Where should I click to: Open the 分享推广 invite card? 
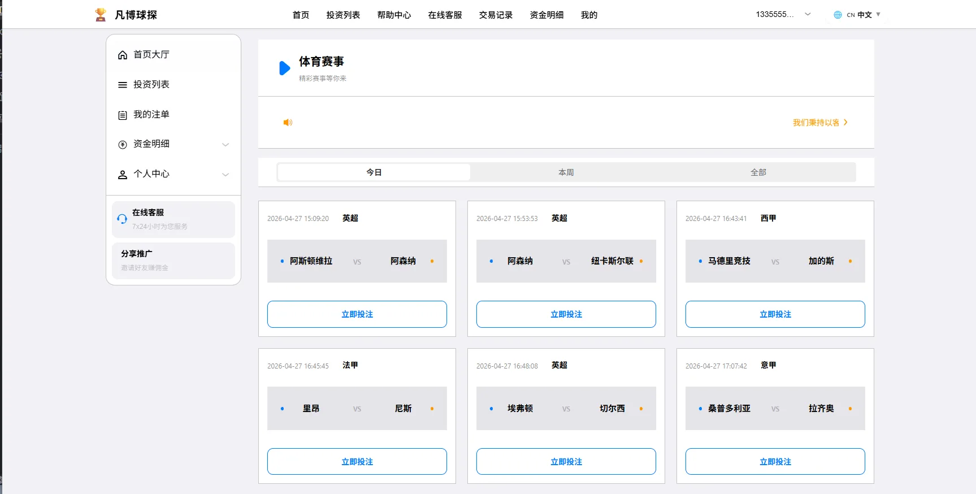click(x=173, y=261)
